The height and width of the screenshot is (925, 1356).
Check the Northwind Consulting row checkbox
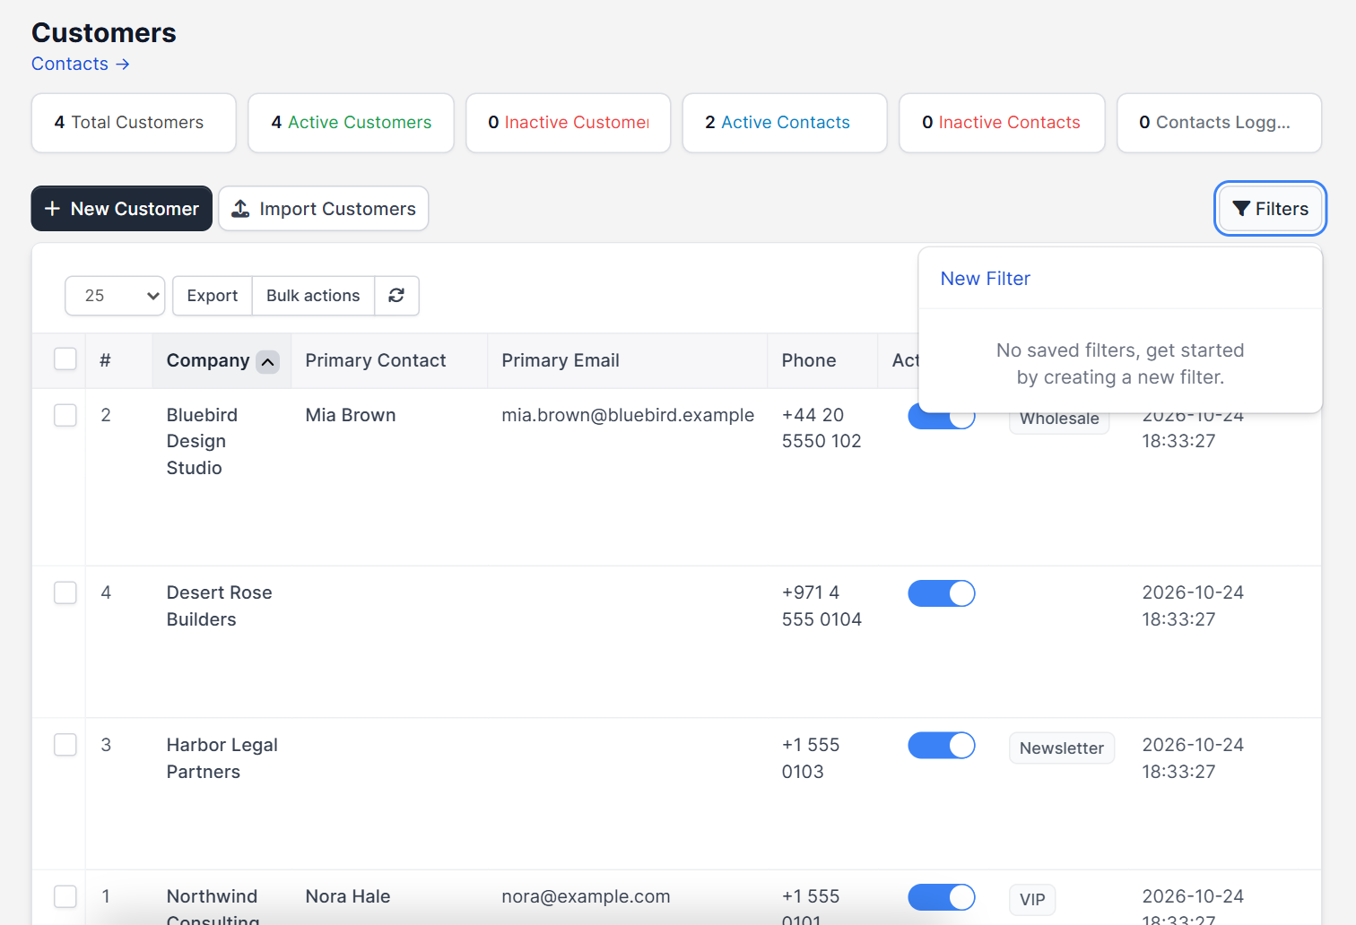click(65, 896)
